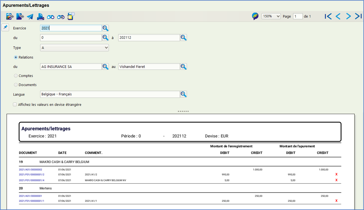Screen dimensions: 364x210
Task: Select the Documents radio button
Action: tap(16, 85)
